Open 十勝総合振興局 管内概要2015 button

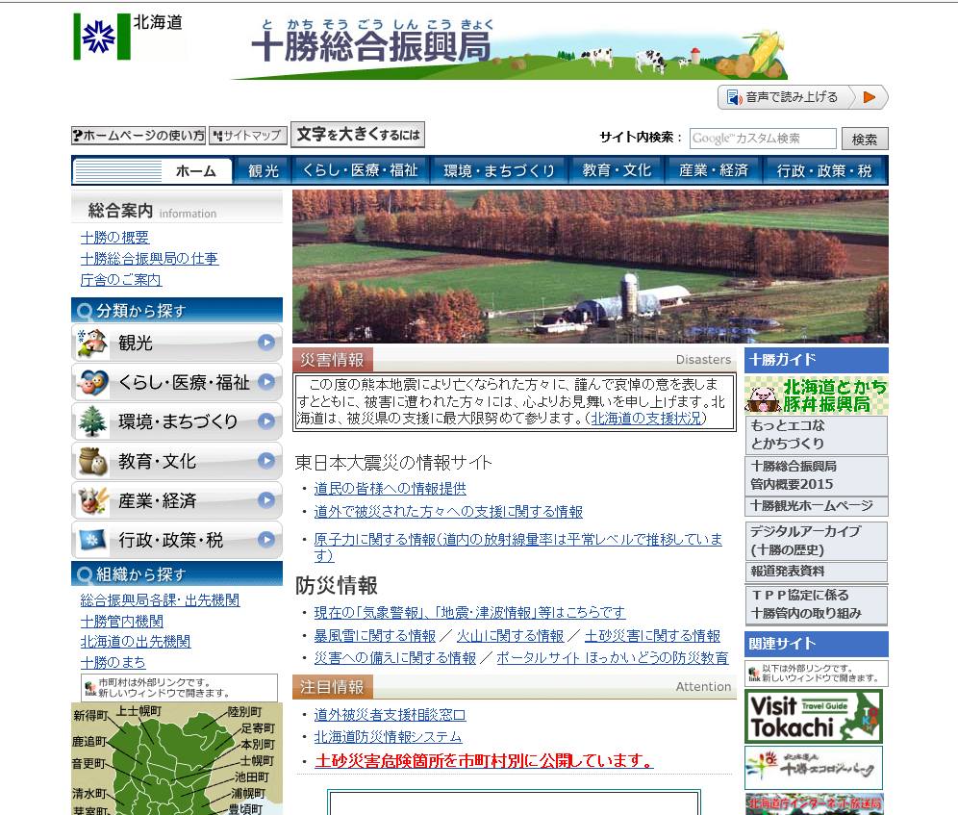pos(817,475)
